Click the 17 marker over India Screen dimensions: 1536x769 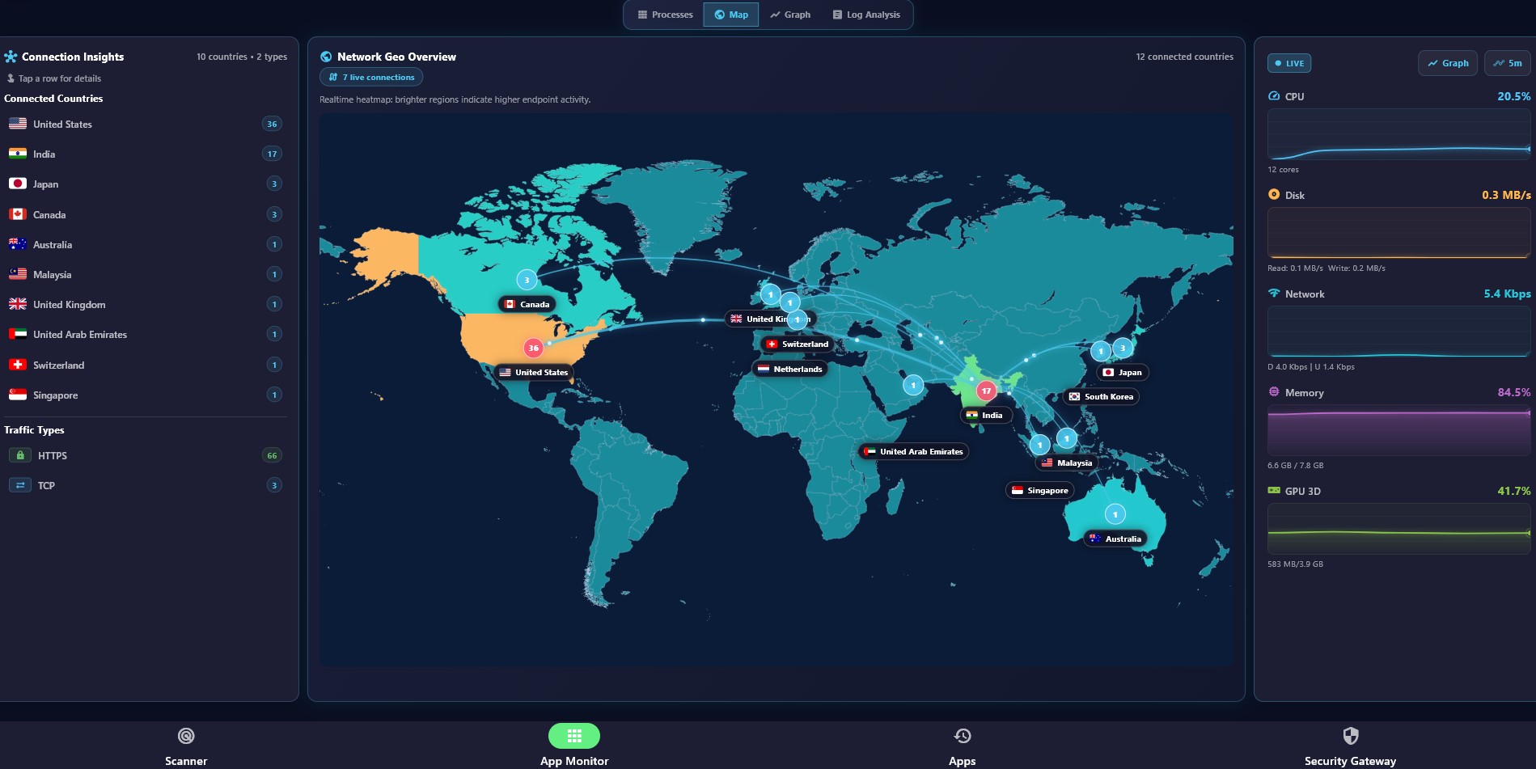(986, 391)
